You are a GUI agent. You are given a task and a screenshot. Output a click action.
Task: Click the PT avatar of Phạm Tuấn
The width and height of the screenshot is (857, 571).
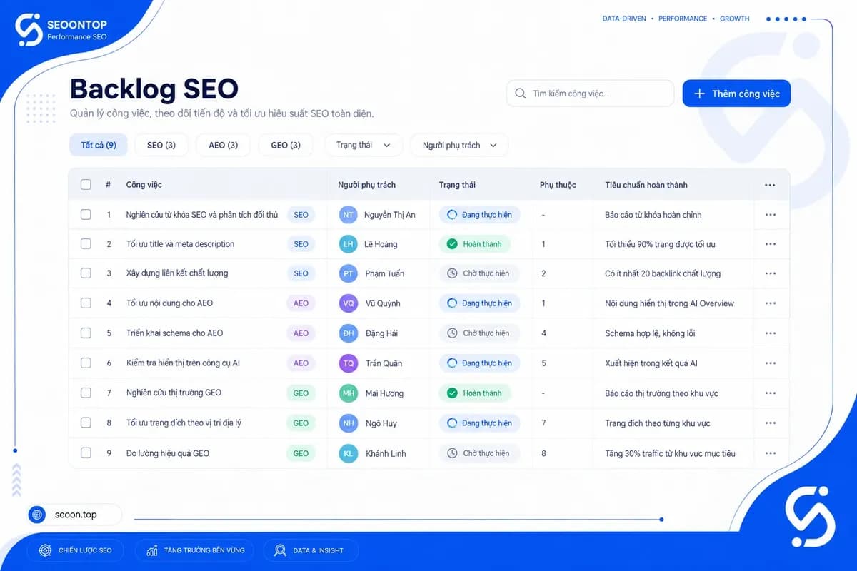pyautogui.click(x=348, y=273)
